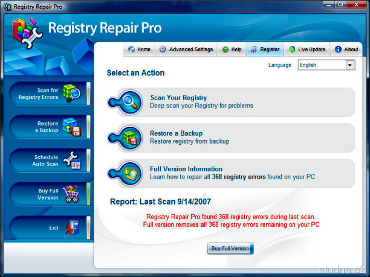Image resolution: width=370 pixels, height=277 pixels.
Task: Click the Restore a Backup sidebar button
Action: (50, 127)
